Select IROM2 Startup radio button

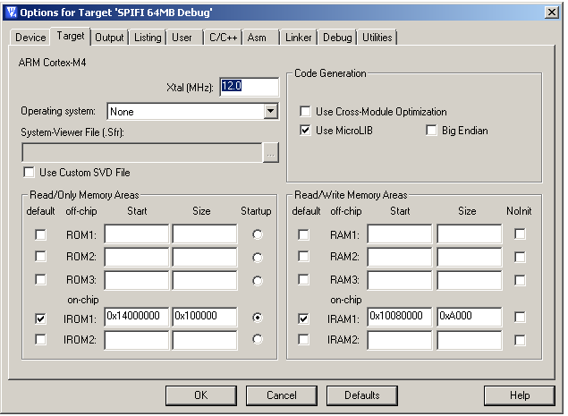[x=258, y=339]
